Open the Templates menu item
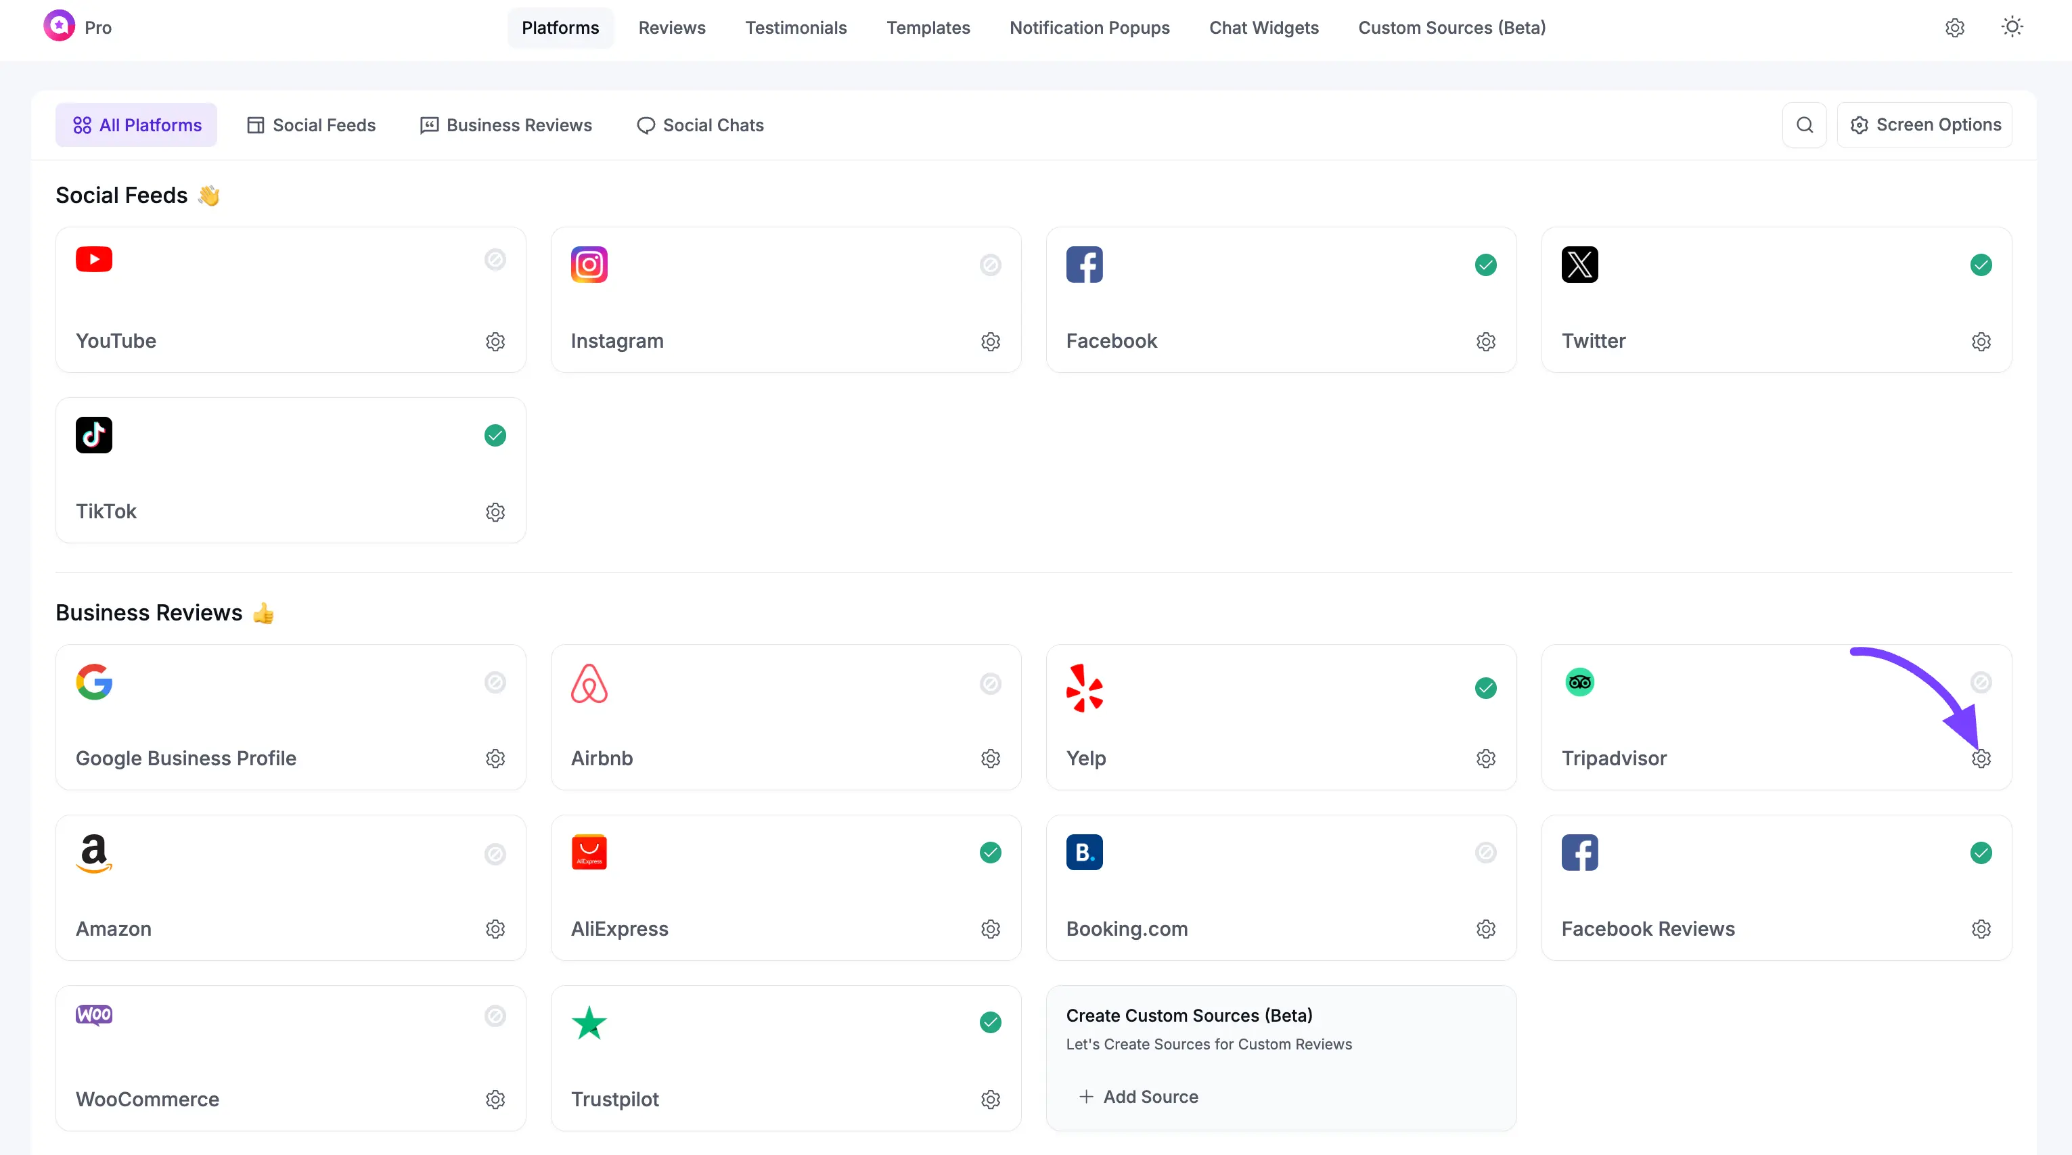2072x1155 pixels. 928,27
